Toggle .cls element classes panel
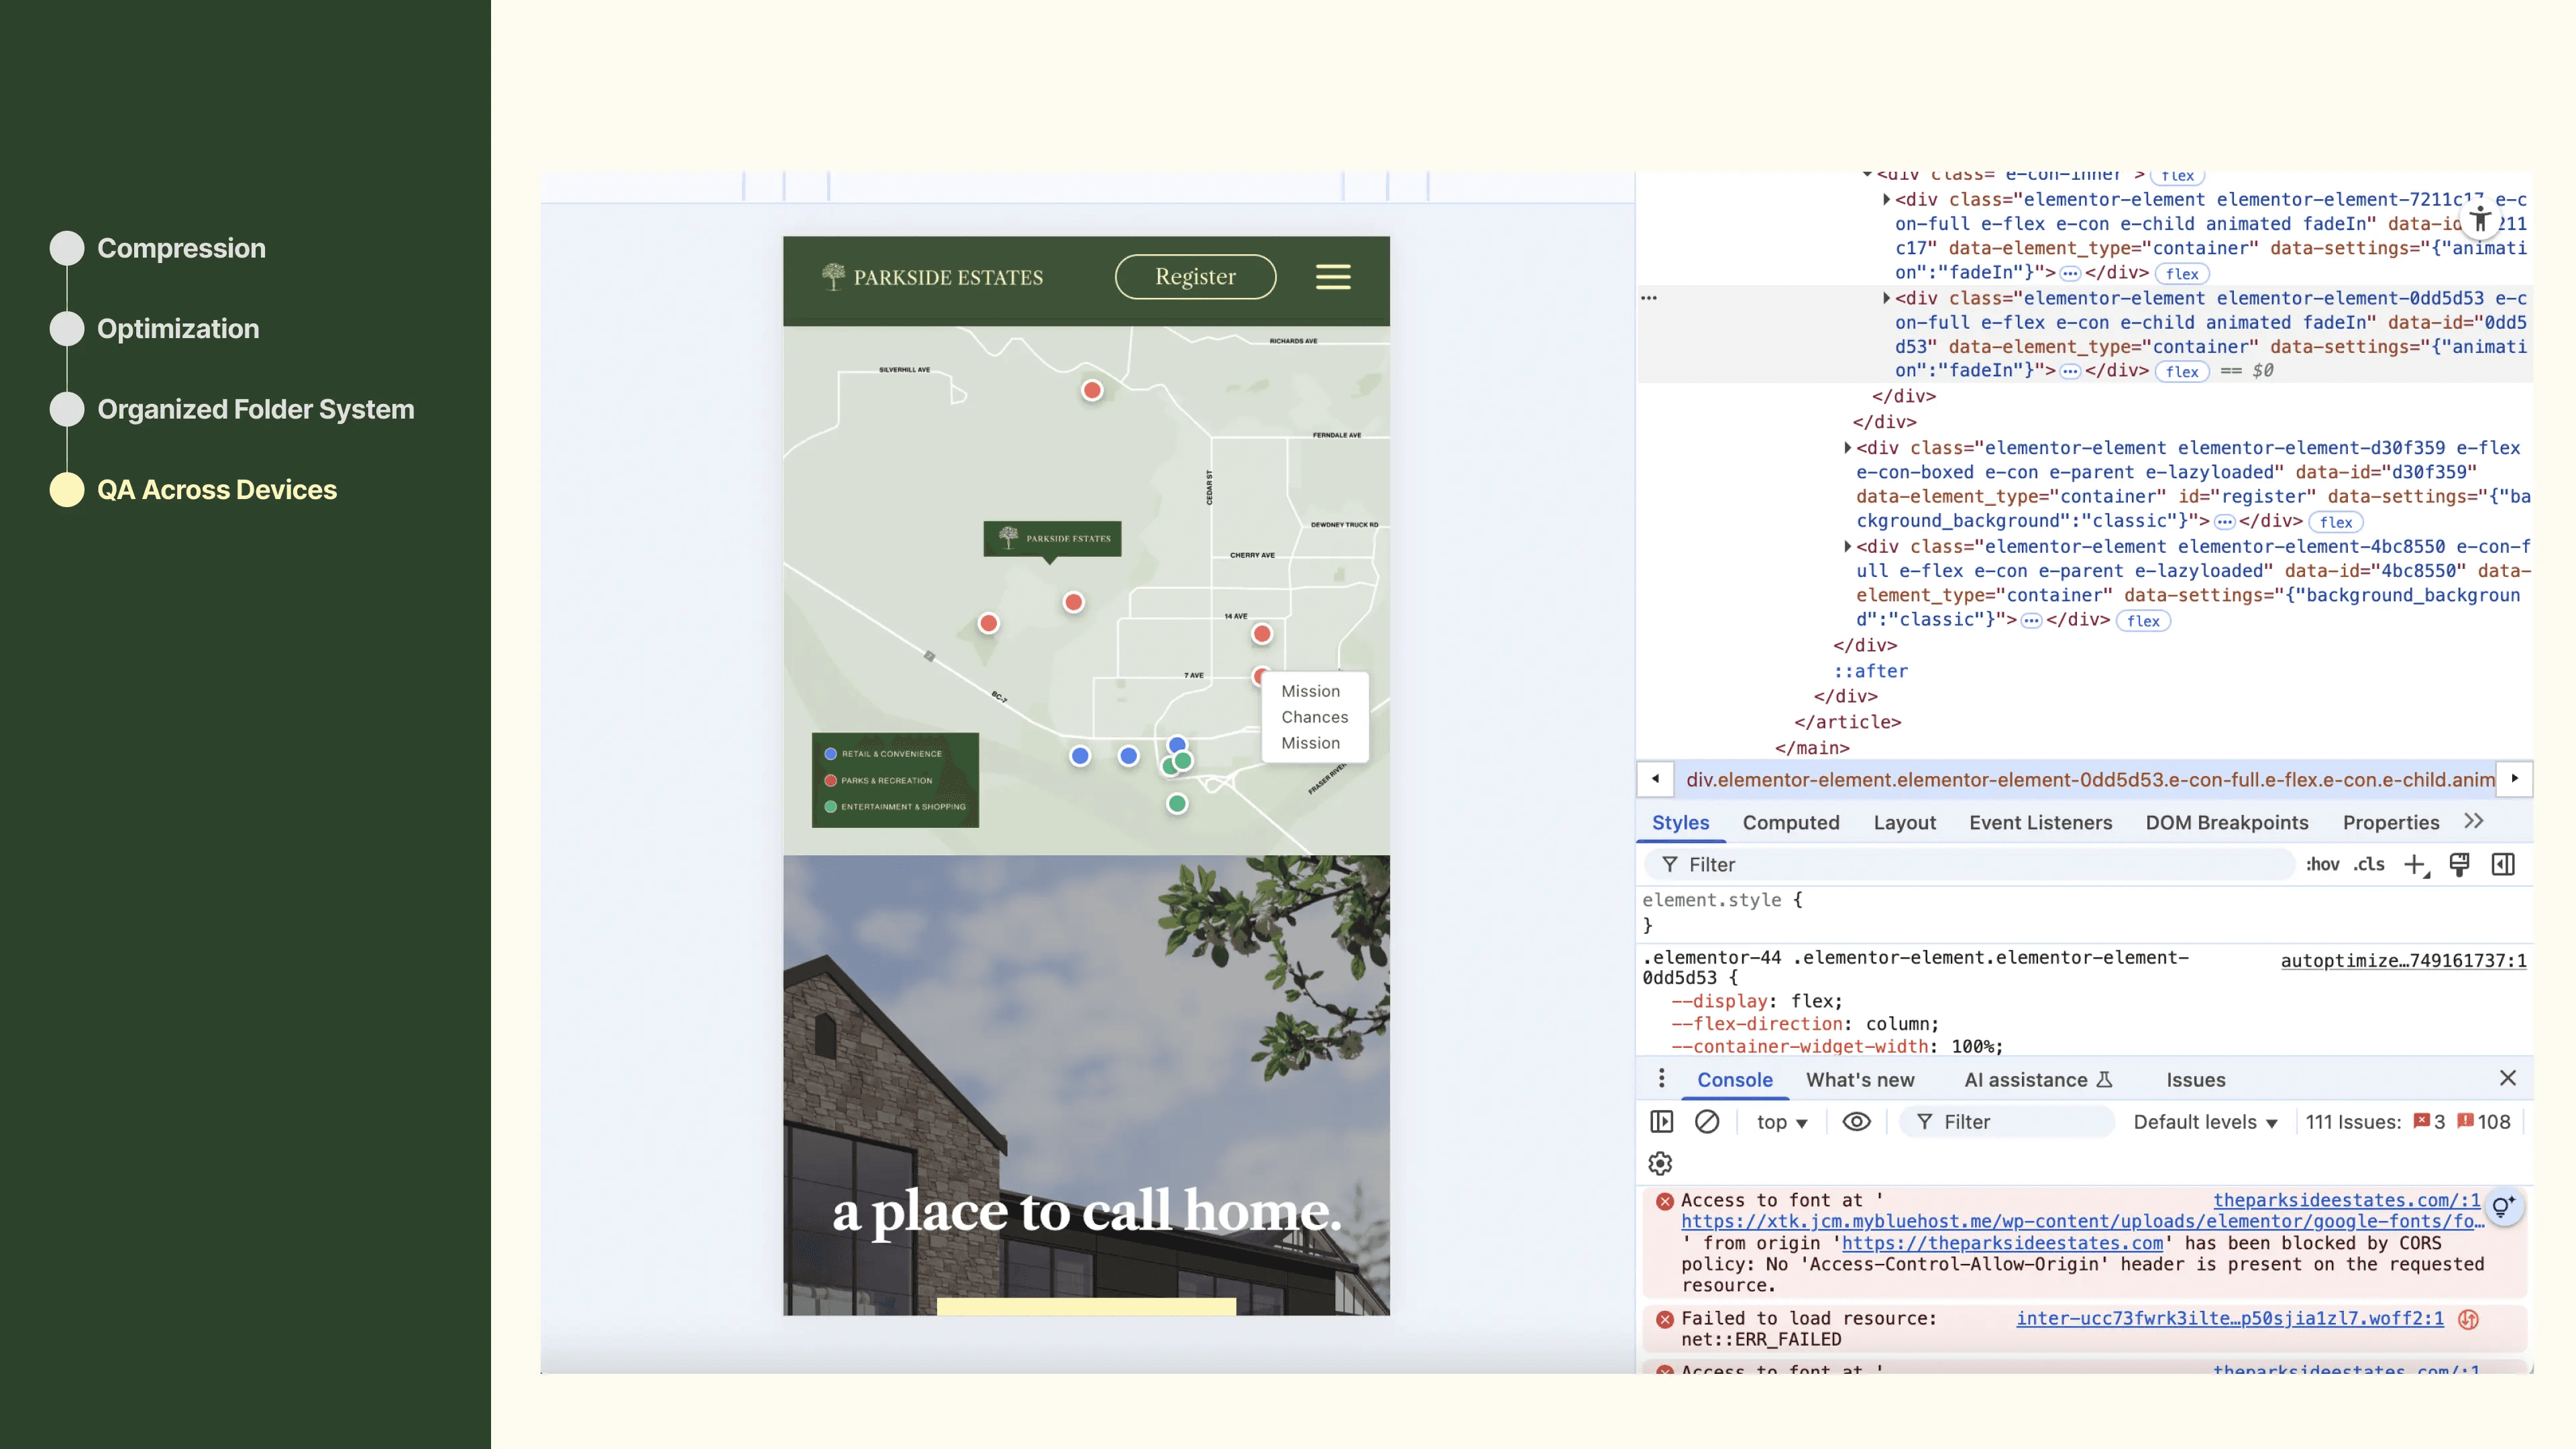This screenshot has width=2576, height=1449. pos(2369,865)
